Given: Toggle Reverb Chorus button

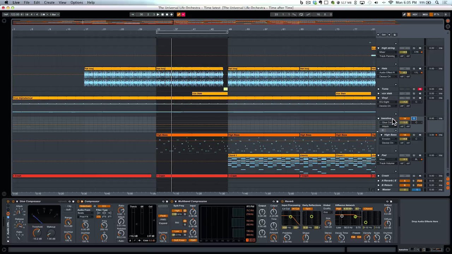Looking at the screenshot, I should point(368,209).
